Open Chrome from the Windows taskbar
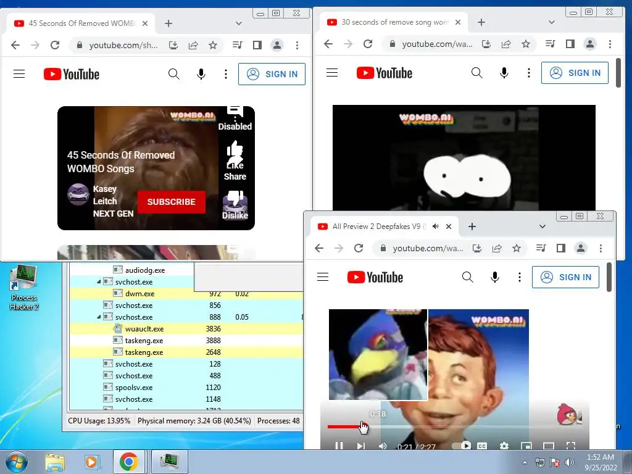632x474 pixels. [128, 462]
